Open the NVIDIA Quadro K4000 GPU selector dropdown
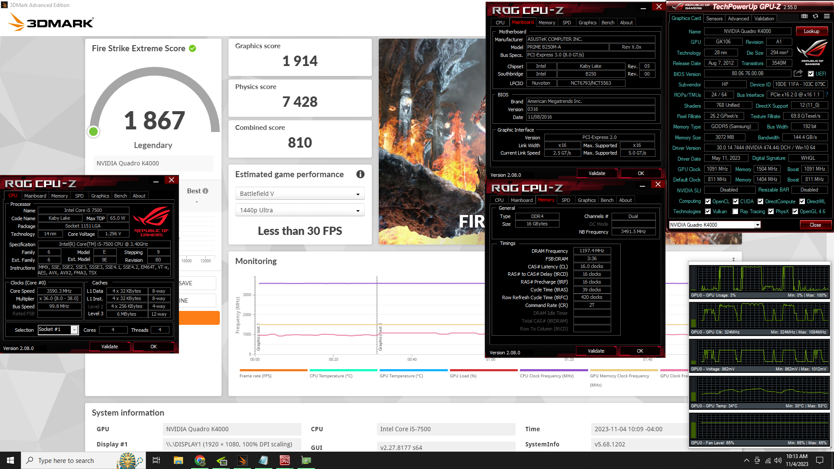The height and width of the screenshot is (469, 834). [x=715, y=225]
